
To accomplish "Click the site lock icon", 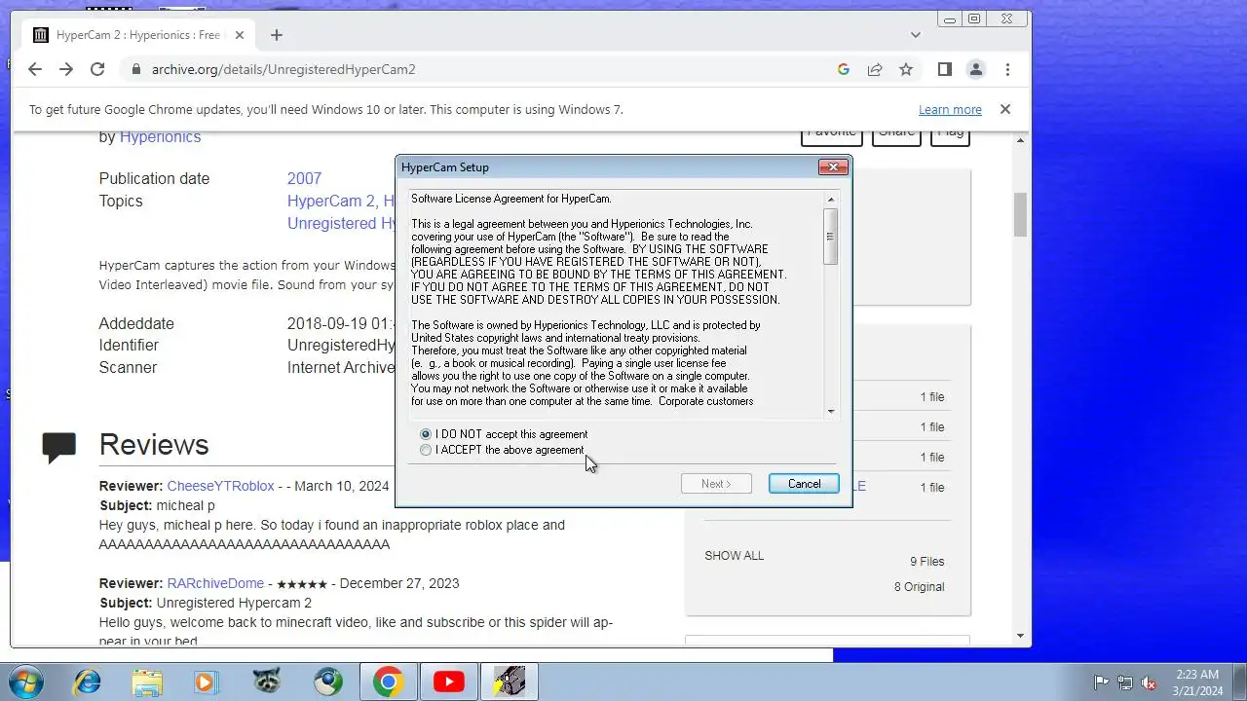I will 134,69.
